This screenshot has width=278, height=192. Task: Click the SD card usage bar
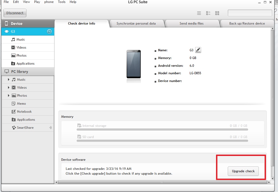(162, 141)
